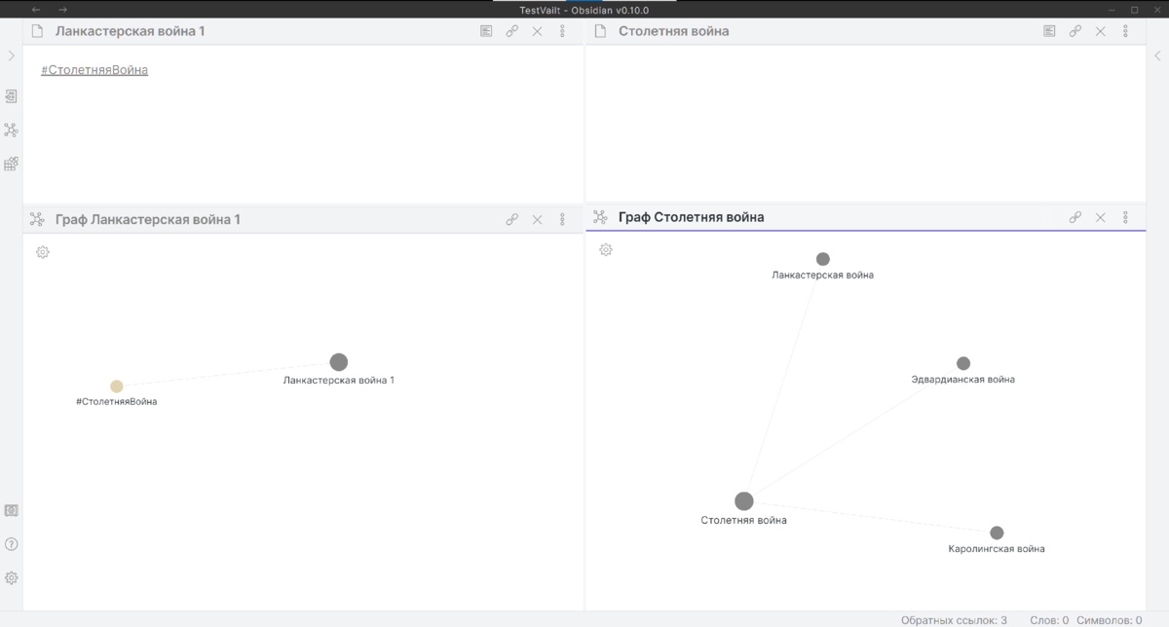The image size is (1169, 627).
Task: Click the empty Столетняя война note editor
Action: pyautogui.click(x=866, y=123)
